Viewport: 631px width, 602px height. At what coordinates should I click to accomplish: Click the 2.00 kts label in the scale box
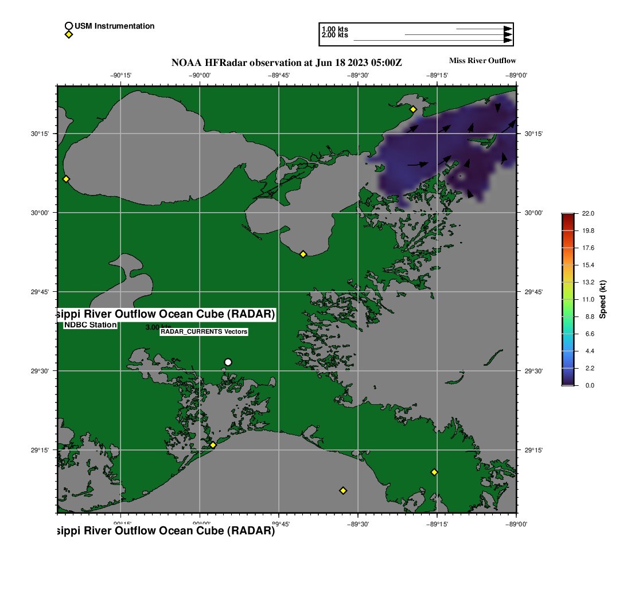click(x=335, y=36)
